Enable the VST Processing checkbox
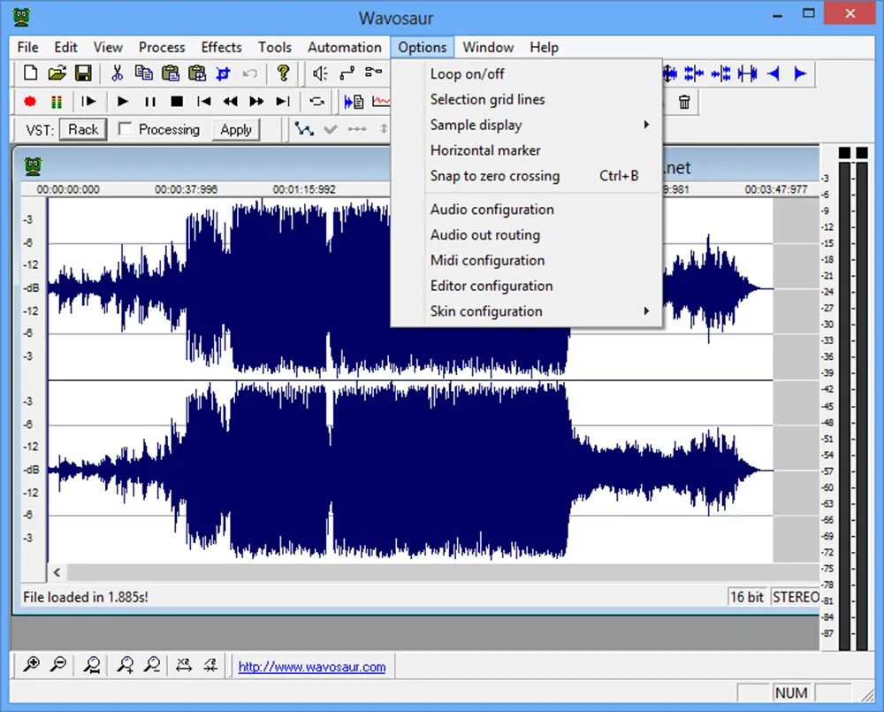Image resolution: width=884 pixels, height=712 pixels. tap(125, 129)
